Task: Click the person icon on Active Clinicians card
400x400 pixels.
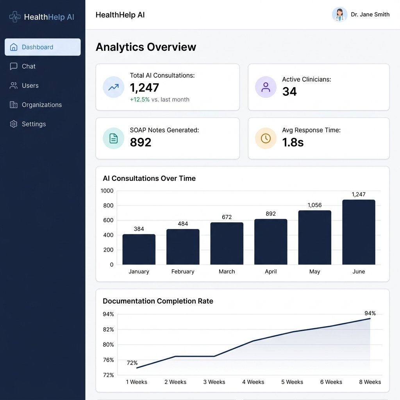Action: [266, 87]
